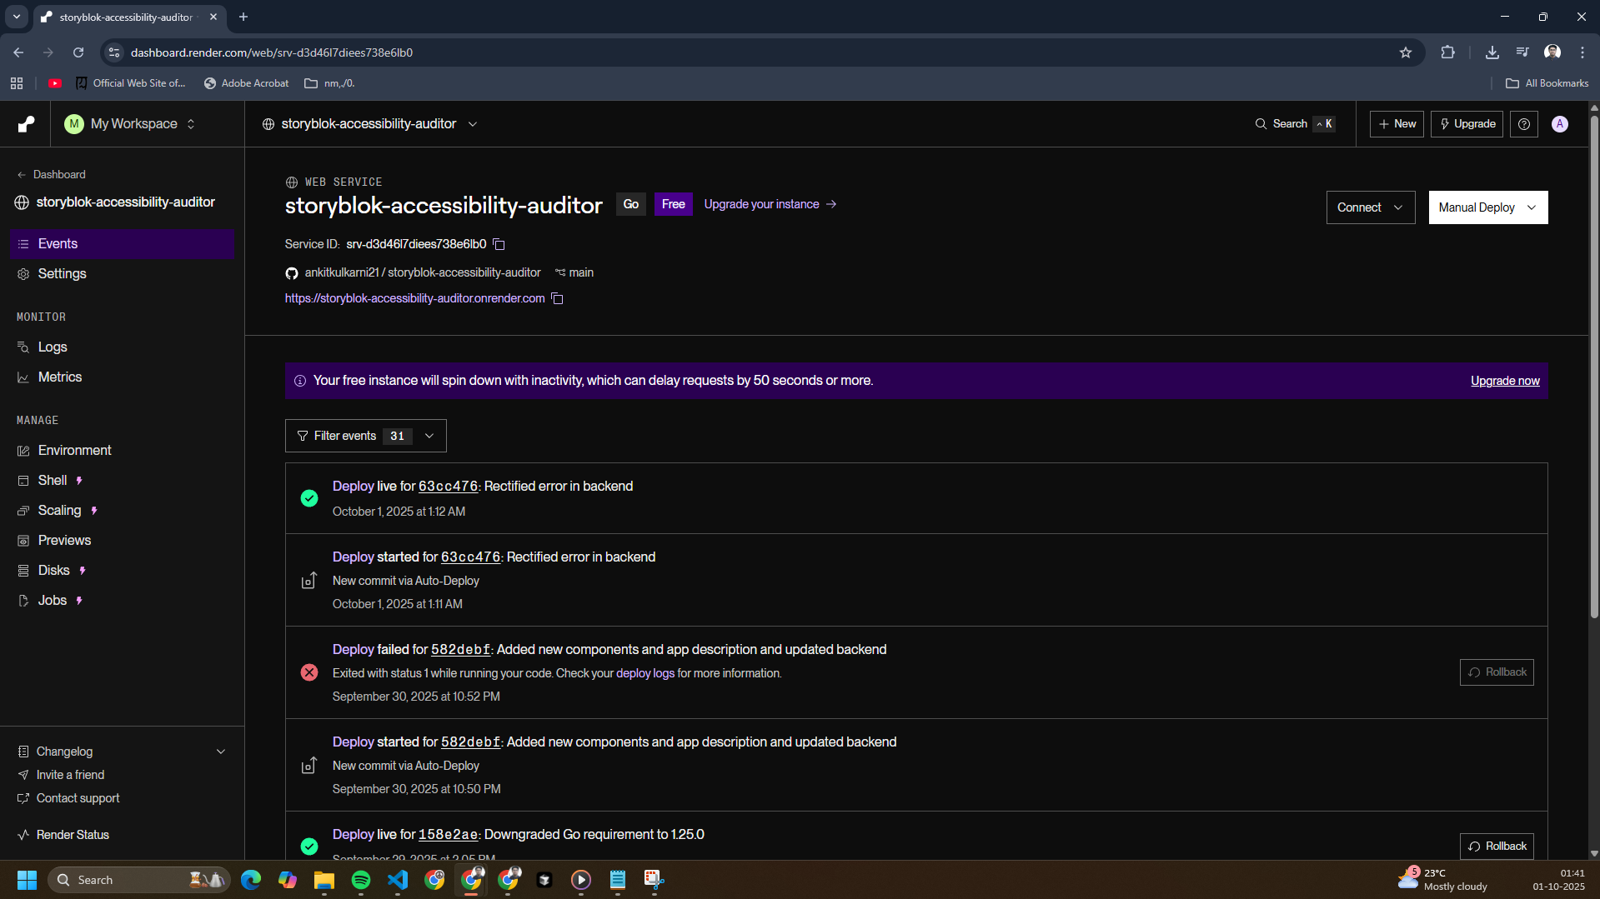Open Jobs under Manage
The width and height of the screenshot is (1600, 899).
pyautogui.click(x=122, y=601)
